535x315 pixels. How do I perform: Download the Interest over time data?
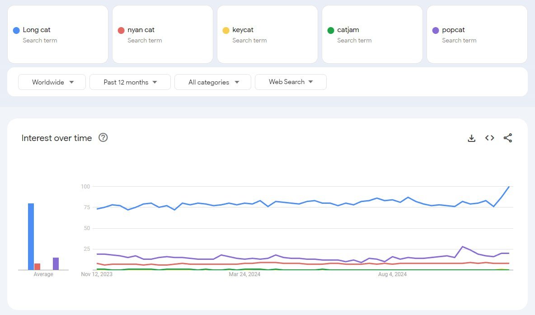tap(472, 138)
